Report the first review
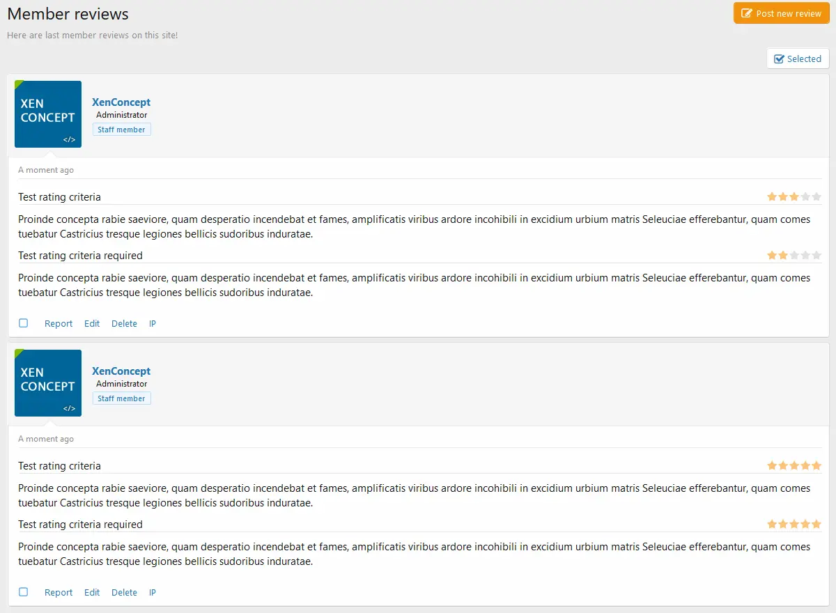Viewport: 836px width, 613px height. (x=59, y=324)
